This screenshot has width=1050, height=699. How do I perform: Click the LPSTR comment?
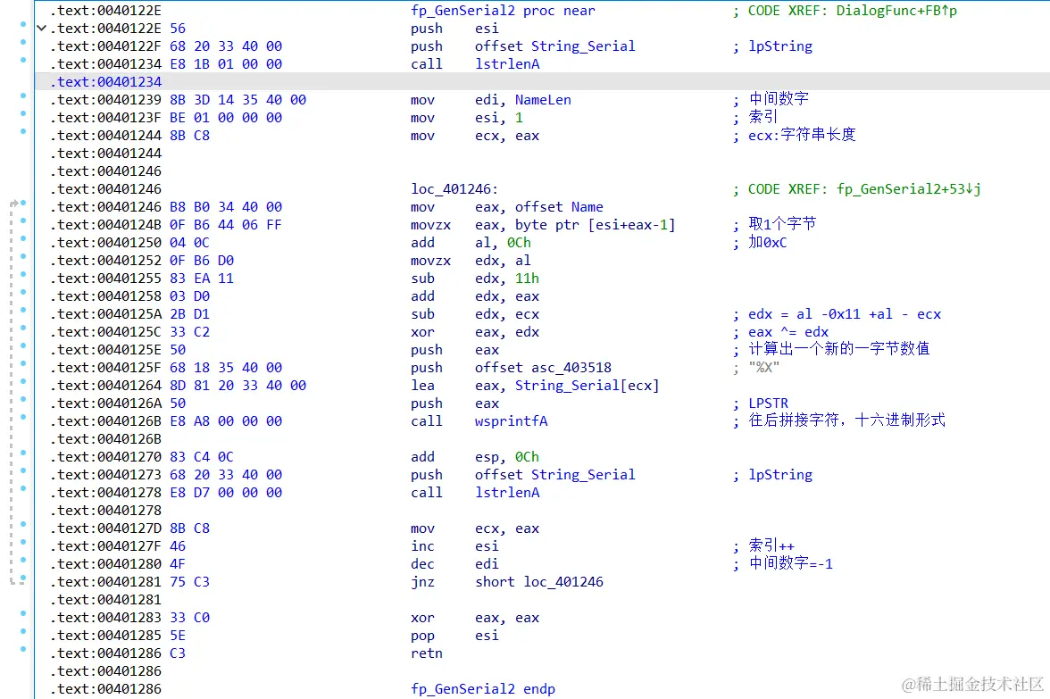tap(768, 404)
